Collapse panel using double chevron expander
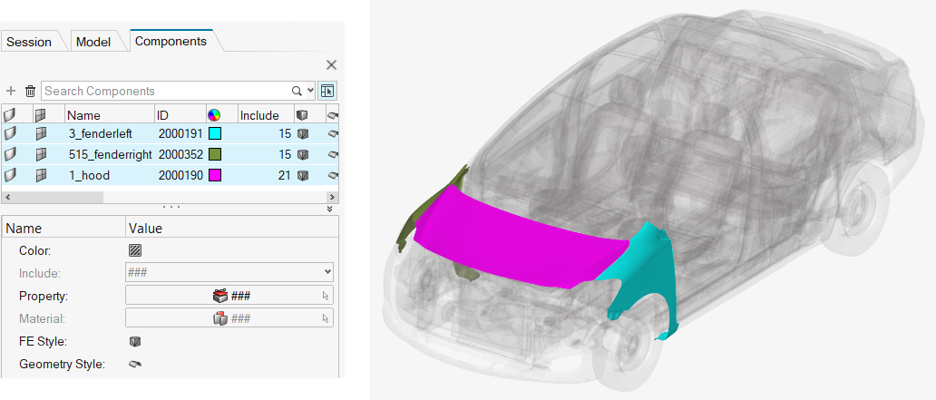The image size is (936, 400). 329,209
